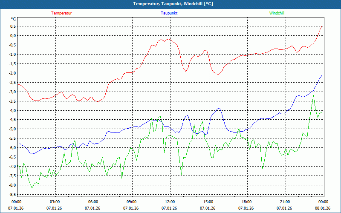Click the -7,0 y-axis value
Screen dimensions: 341x213
click(x=13, y=167)
